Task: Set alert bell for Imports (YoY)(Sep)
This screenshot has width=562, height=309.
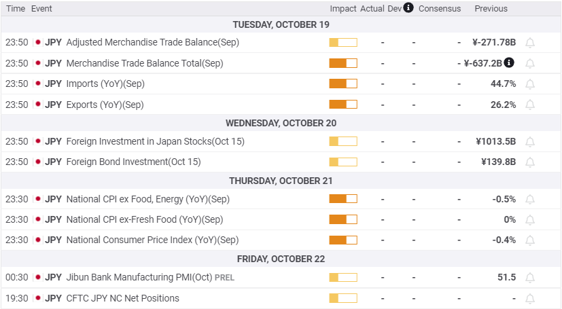Action: click(530, 84)
